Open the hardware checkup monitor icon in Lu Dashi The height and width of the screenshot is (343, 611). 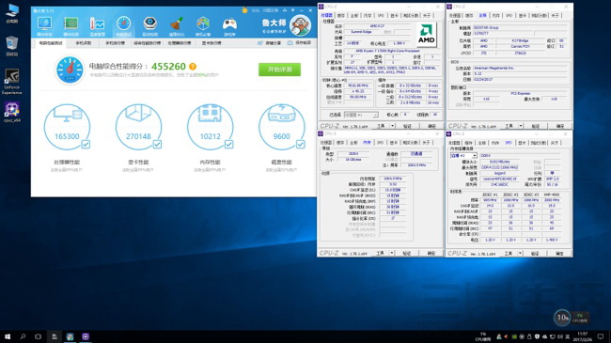(x=44, y=24)
